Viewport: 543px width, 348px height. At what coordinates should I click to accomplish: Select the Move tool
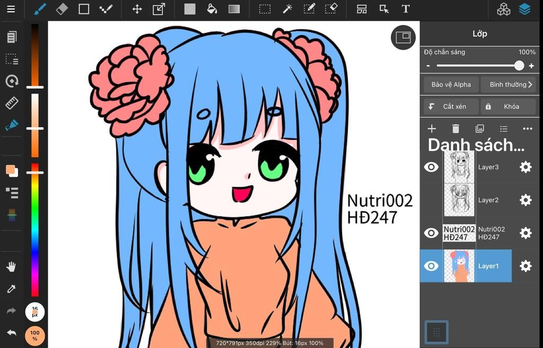[x=137, y=9]
